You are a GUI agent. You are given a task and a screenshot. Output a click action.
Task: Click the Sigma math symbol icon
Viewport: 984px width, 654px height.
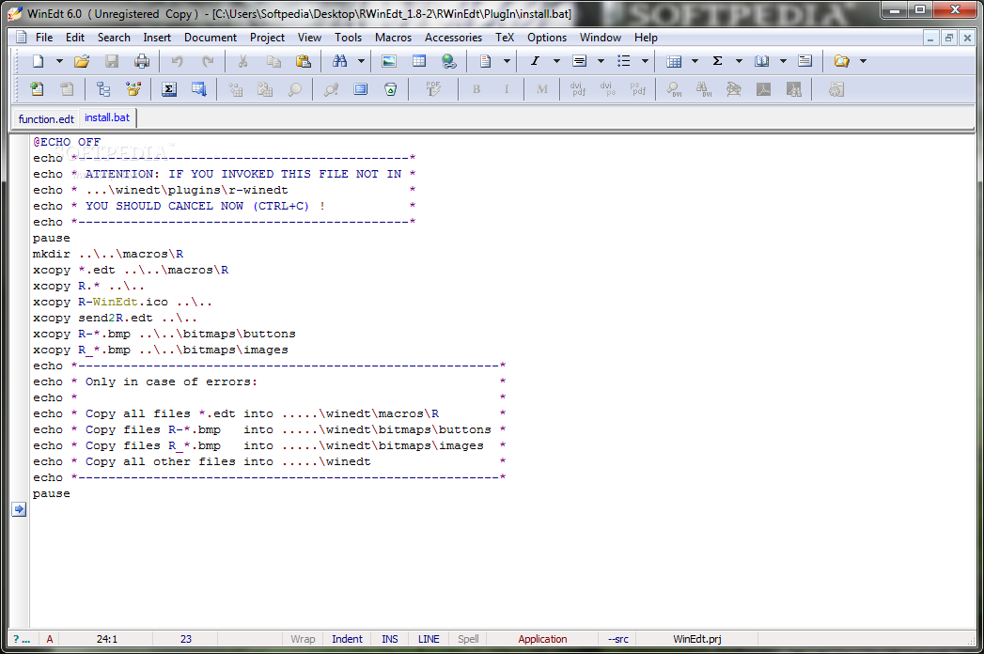coord(717,61)
